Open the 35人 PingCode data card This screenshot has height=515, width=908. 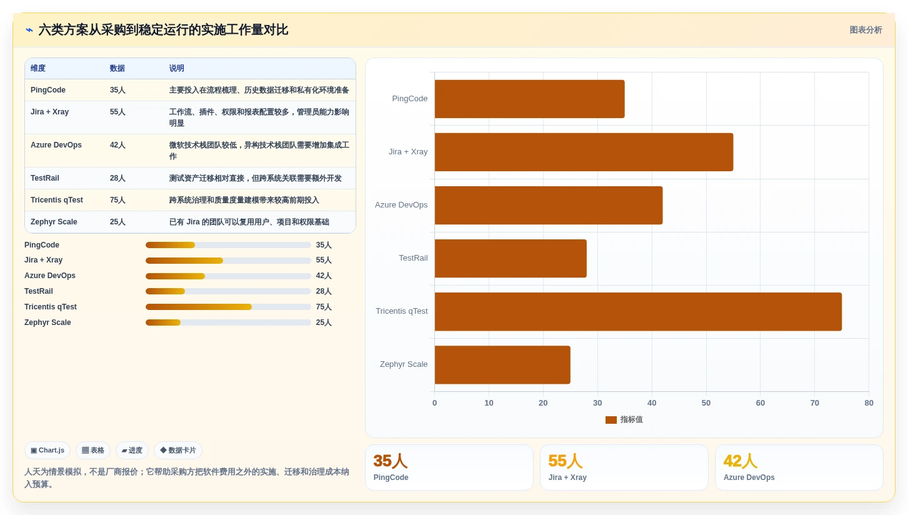pos(449,467)
